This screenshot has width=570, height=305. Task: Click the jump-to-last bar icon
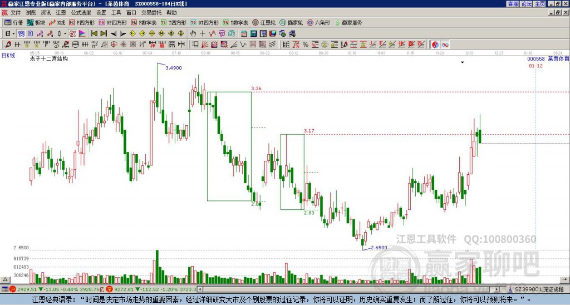103,34
